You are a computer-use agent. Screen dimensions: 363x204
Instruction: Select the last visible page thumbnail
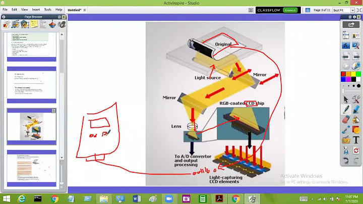[x=31, y=168]
